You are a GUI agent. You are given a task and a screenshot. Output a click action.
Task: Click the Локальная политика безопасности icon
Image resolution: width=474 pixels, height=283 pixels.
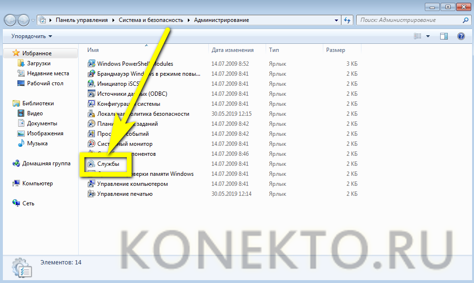91,114
